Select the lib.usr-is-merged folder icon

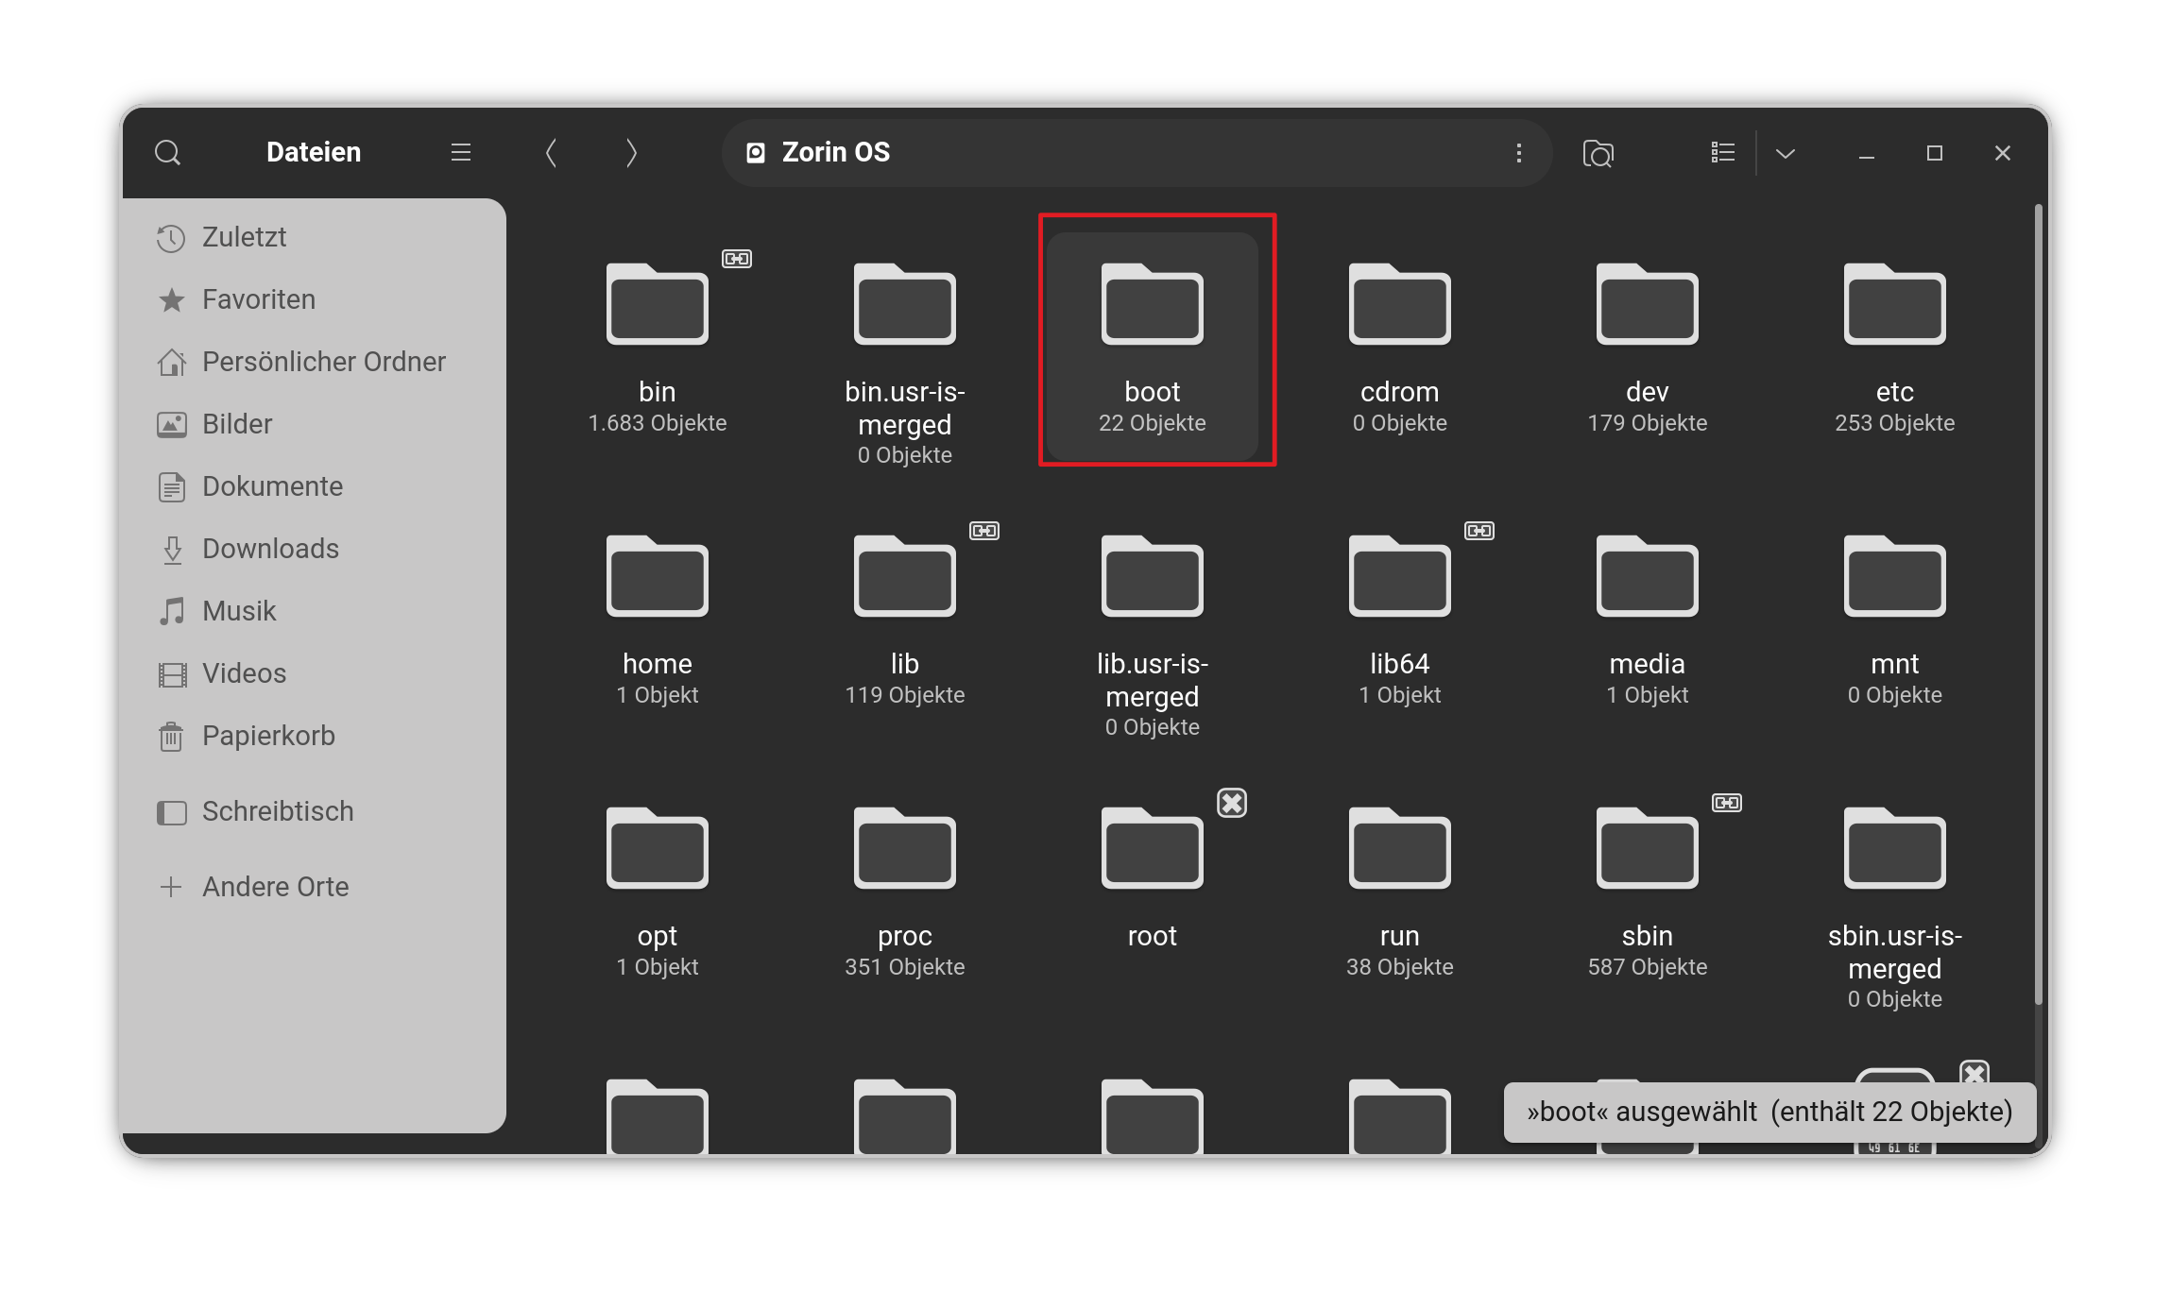coord(1153,576)
